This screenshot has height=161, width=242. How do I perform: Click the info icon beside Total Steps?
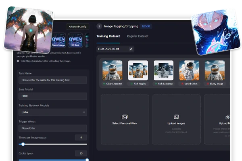pyautogui.click(x=18, y=61)
